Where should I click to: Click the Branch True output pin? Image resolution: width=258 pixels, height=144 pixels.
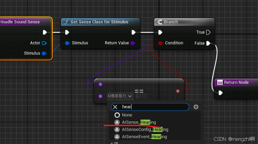[x=208, y=32]
